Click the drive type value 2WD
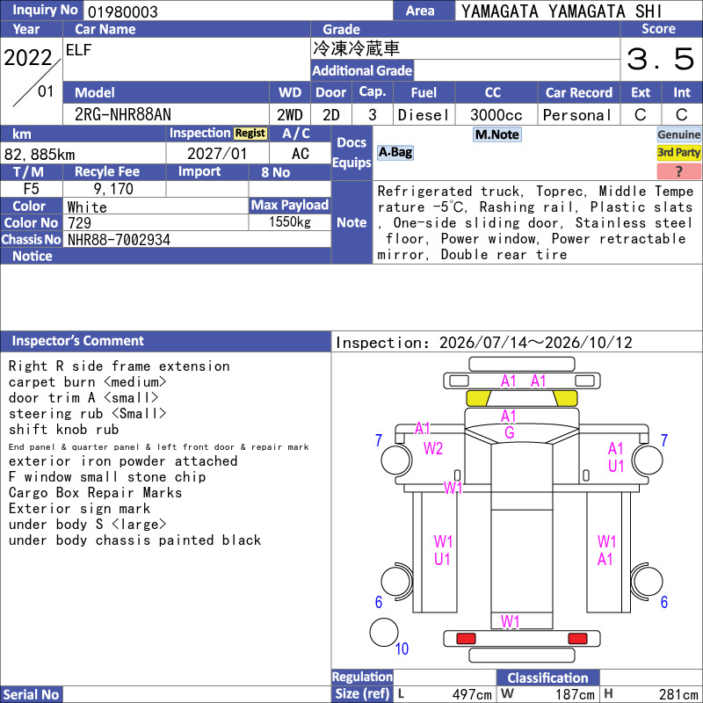 [290, 115]
